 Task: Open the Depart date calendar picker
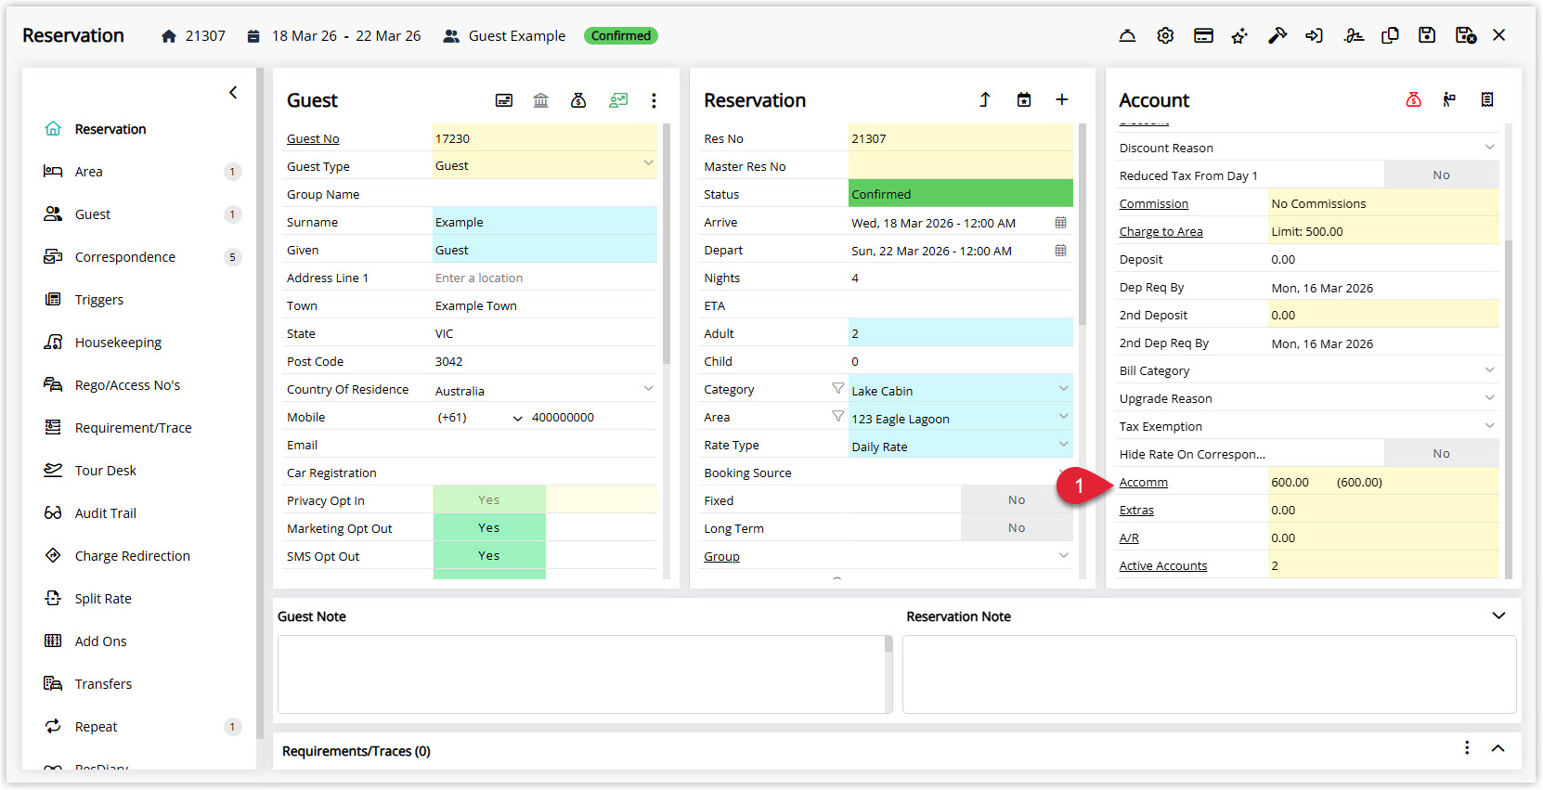click(1060, 251)
